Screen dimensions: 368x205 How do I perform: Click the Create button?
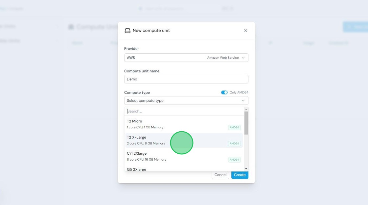pyautogui.click(x=240, y=175)
